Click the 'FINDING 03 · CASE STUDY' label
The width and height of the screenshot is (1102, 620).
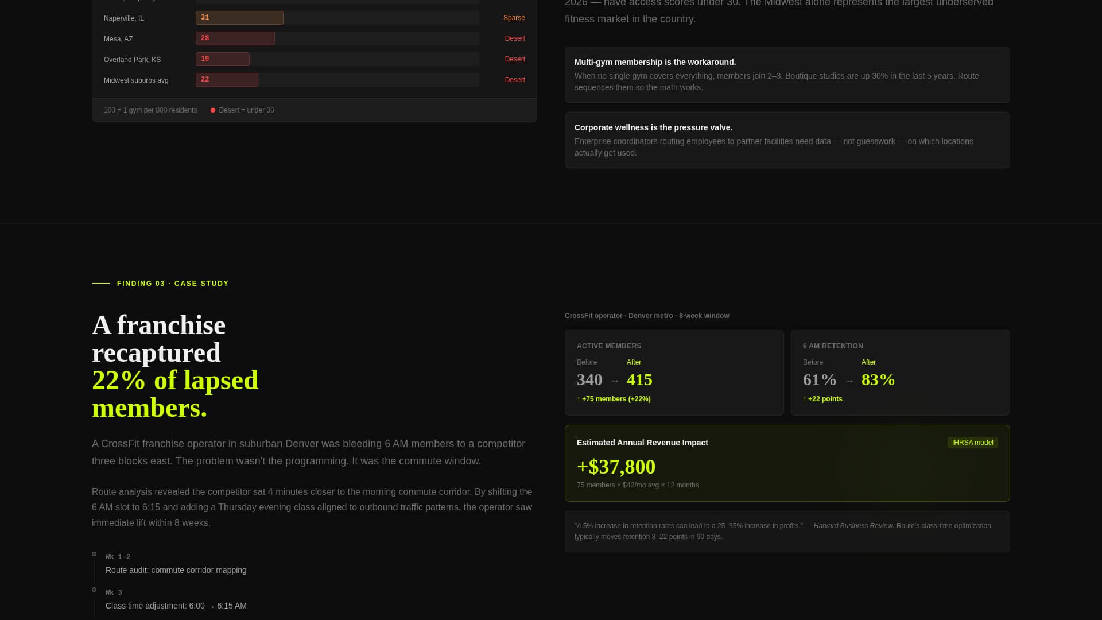tap(173, 284)
